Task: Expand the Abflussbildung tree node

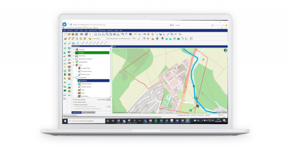Action: [x=74, y=56]
